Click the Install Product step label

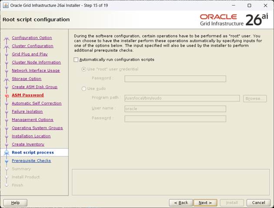pyautogui.click(x=26, y=177)
